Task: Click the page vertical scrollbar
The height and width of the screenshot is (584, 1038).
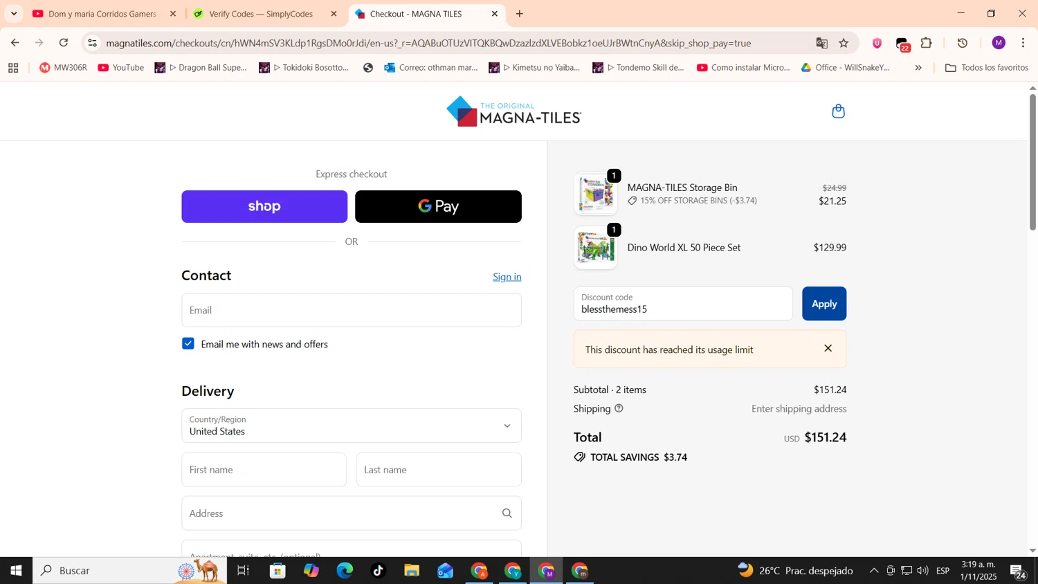Action: 1032,161
